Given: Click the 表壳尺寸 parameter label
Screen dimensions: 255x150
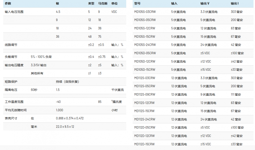Looking at the screenshot, I should pyautogui.click(x=11, y=118).
